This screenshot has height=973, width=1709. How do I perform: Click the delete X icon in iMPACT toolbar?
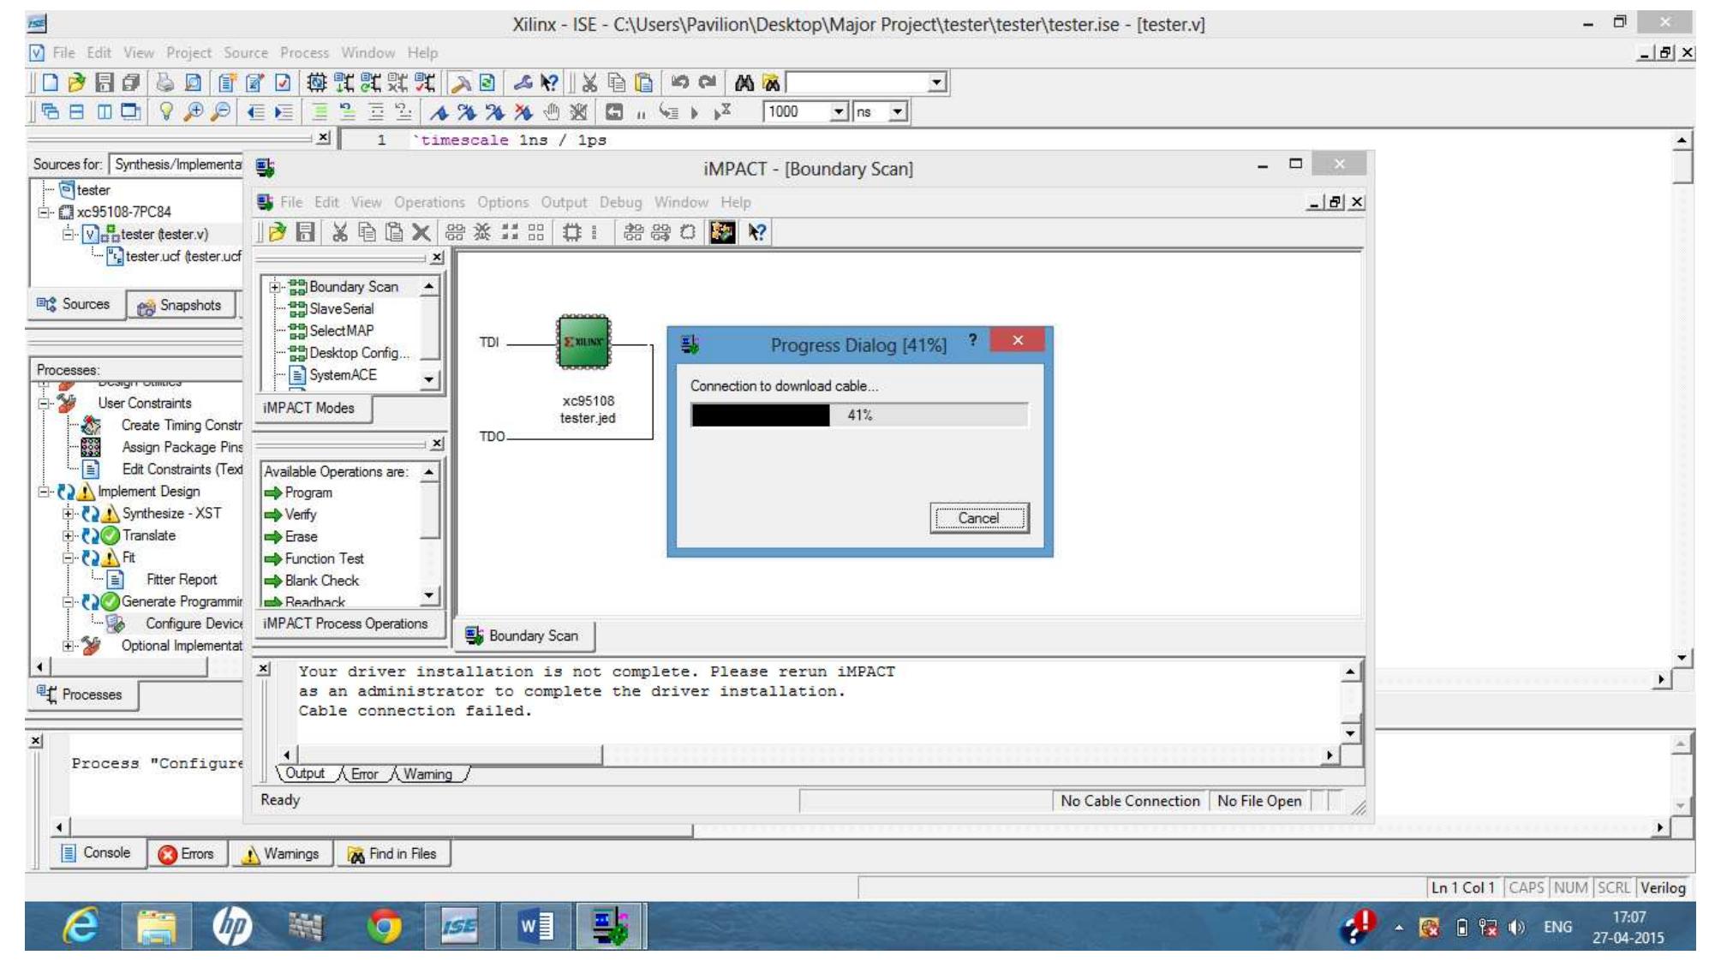[421, 232]
